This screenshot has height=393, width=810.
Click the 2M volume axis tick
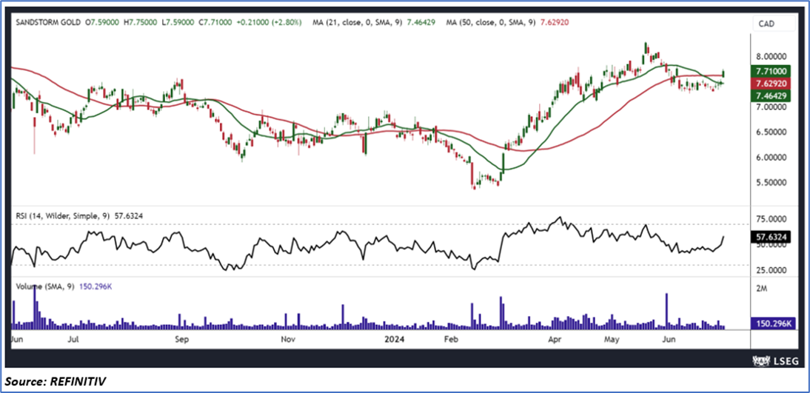click(761, 289)
